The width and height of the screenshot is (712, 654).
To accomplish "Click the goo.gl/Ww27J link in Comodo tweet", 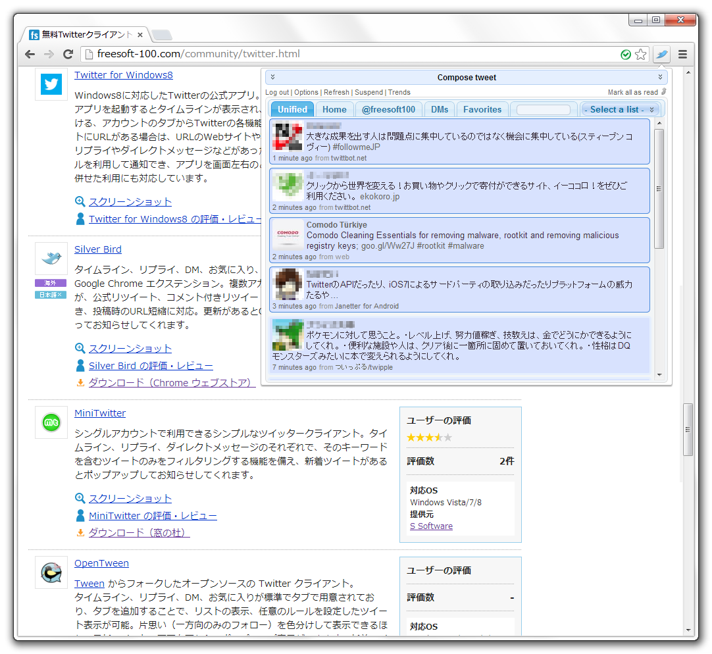I will pos(388,245).
